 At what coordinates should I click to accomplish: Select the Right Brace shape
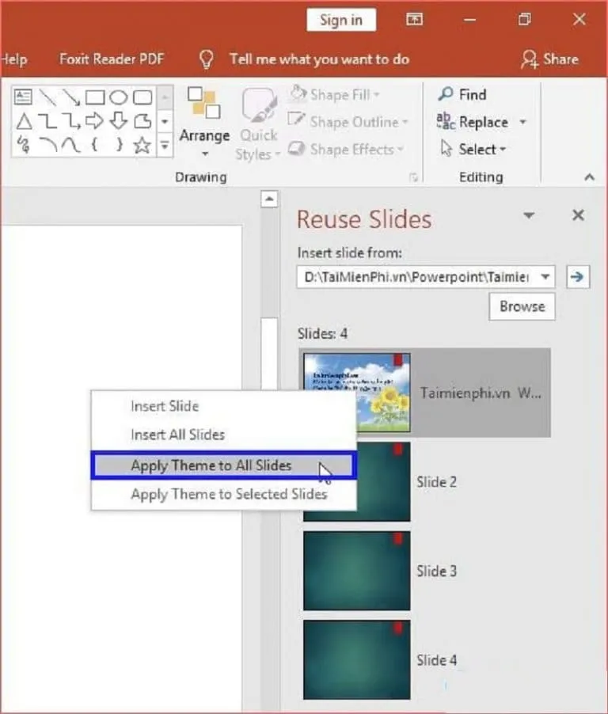pyautogui.click(x=120, y=145)
